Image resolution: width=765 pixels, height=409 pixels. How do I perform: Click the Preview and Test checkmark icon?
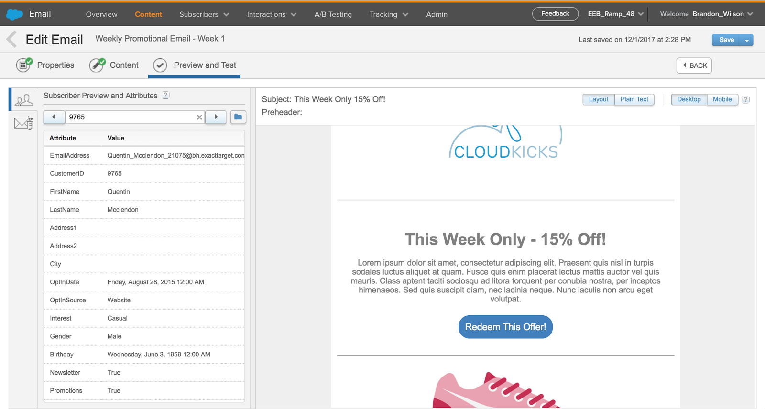(160, 65)
